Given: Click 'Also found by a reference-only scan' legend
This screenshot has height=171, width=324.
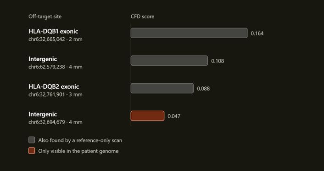Looking at the screenshot, I should 80,140.
